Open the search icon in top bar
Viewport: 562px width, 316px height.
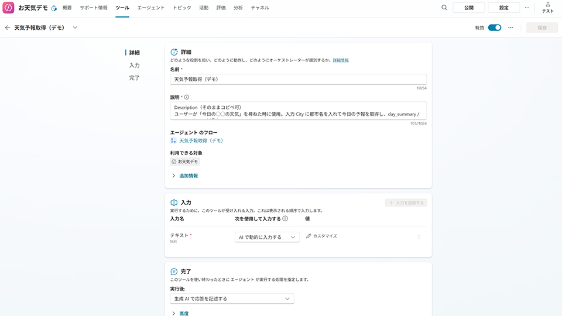pyautogui.click(x=444, y=8)
